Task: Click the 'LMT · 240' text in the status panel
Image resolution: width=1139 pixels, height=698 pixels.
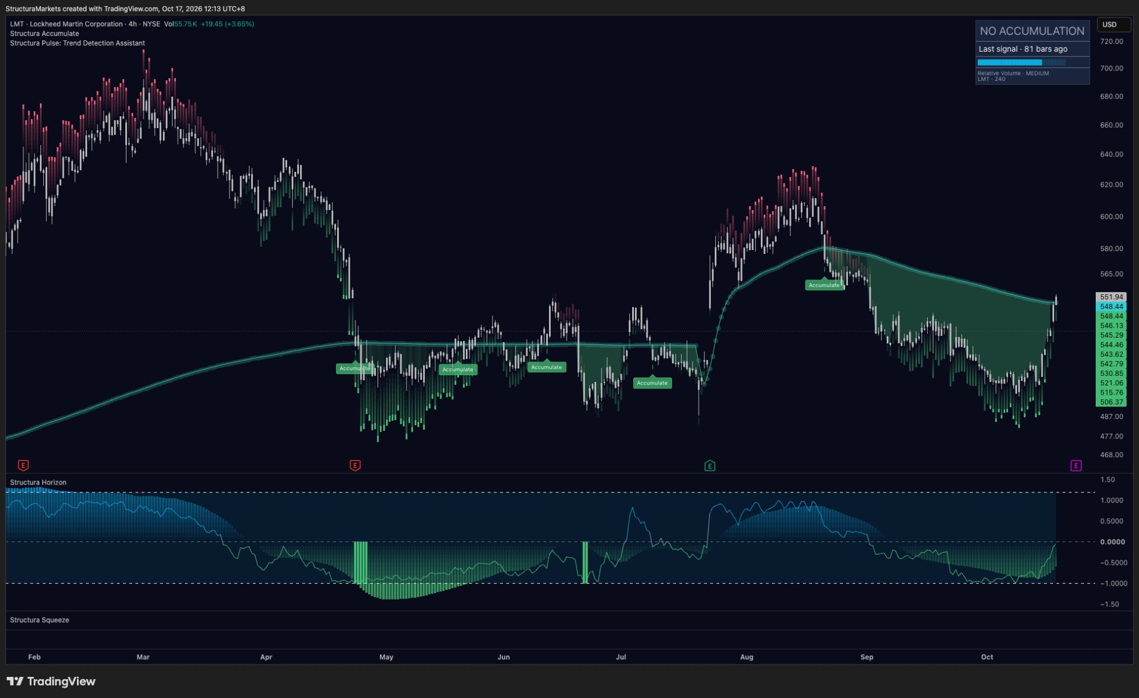Action: pos(991,79)
